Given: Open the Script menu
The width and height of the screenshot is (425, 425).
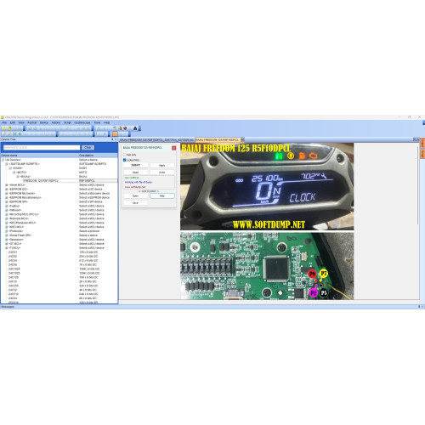Looking at the screenshot, I should (67, 122).
